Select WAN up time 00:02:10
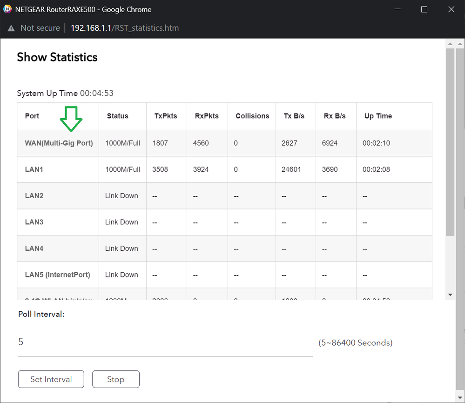The image size is (465, 403). pos(376,143)
